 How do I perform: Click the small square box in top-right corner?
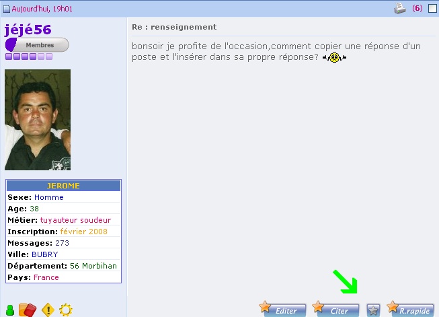click(x=432, y=9)
